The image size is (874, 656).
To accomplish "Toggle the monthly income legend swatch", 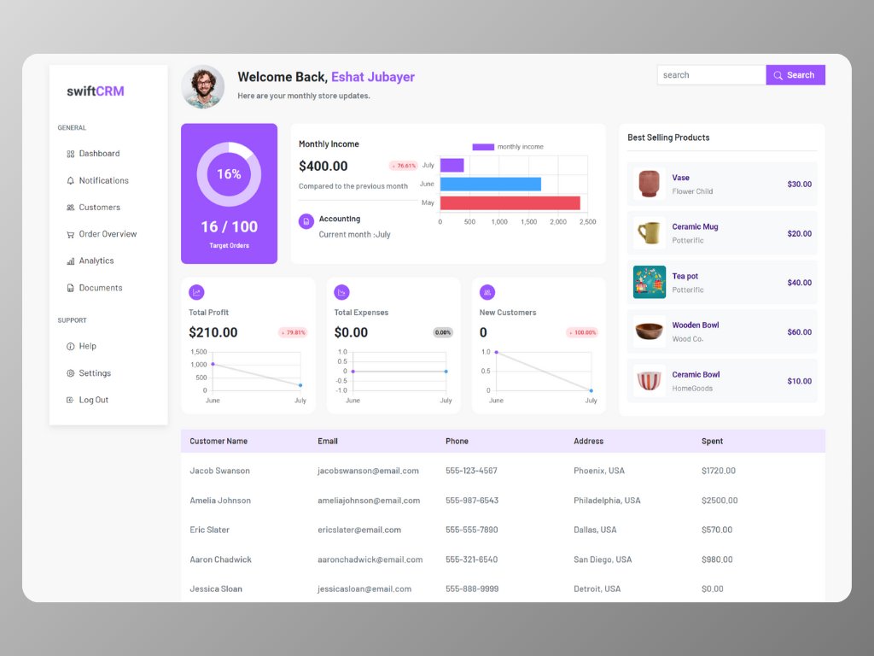I will coord(483,147).
